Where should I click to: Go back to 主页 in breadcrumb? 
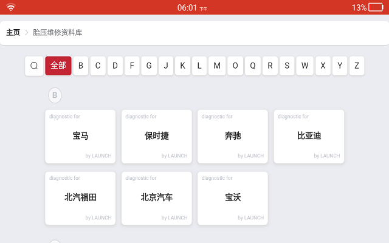tap(13, 32)
